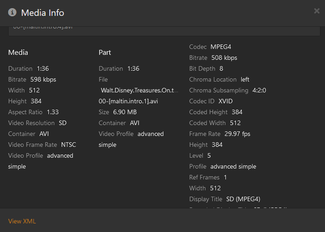Click the Chroma Subsampling value 4:2:0
Image resolution: width=325 pixels, height=232 pixels.
pos(259,90)
